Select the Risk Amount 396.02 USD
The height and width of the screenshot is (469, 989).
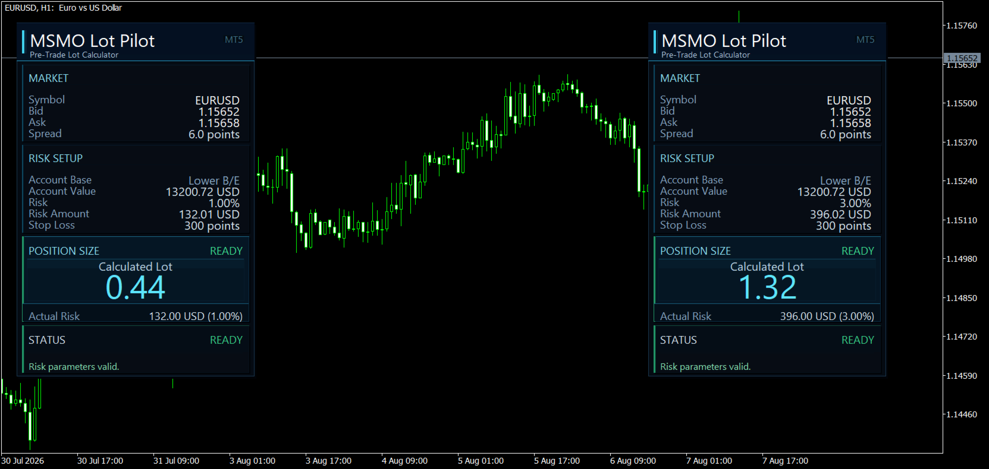pos(840,214)
